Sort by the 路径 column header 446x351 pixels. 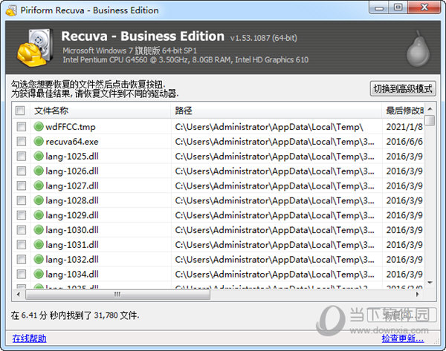click(x=277, y=111)
